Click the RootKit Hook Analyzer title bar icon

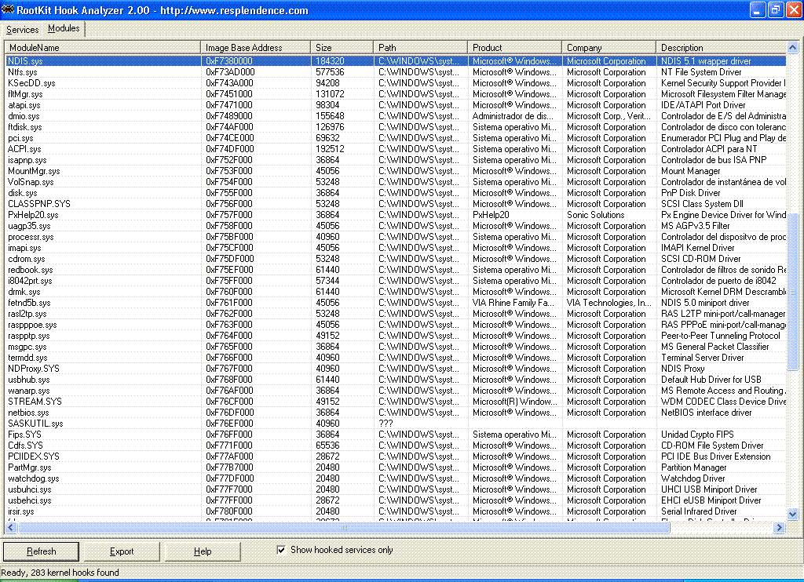(8, 9)
